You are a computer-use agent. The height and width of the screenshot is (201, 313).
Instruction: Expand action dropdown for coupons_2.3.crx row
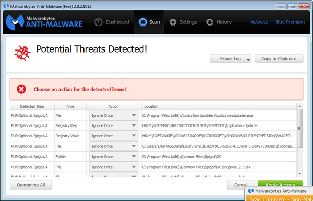click(x=114, y=167)
